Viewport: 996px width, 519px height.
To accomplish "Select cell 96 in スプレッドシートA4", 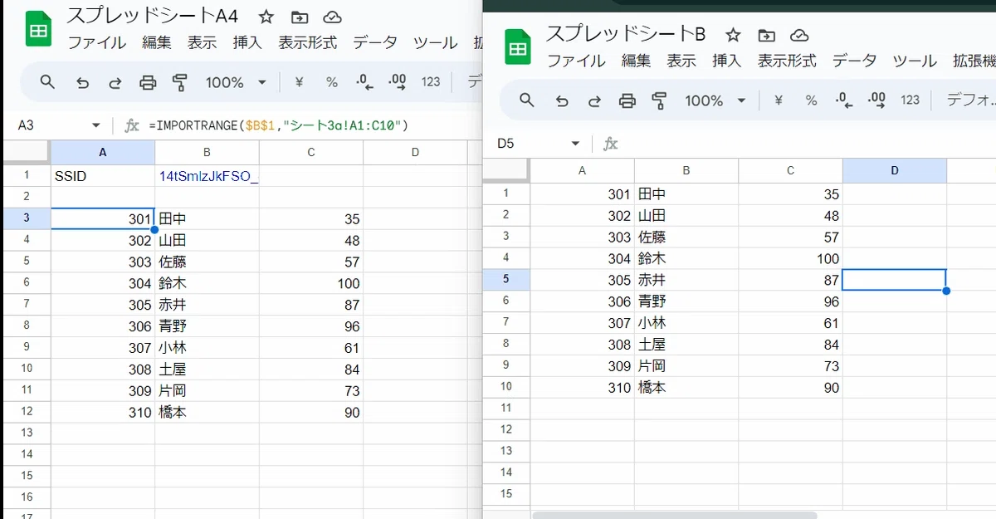I will (x=310, y=326).
